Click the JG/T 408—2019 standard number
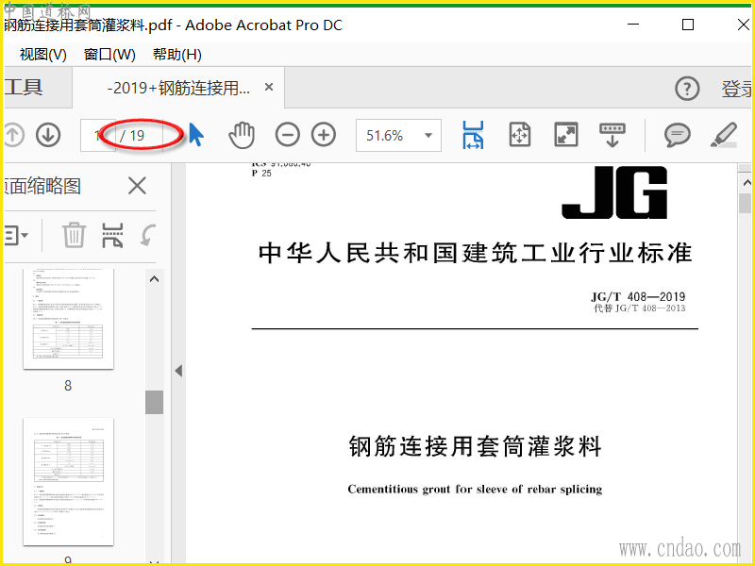Viewport: 755px width, 566px height. tap(638, 296)
